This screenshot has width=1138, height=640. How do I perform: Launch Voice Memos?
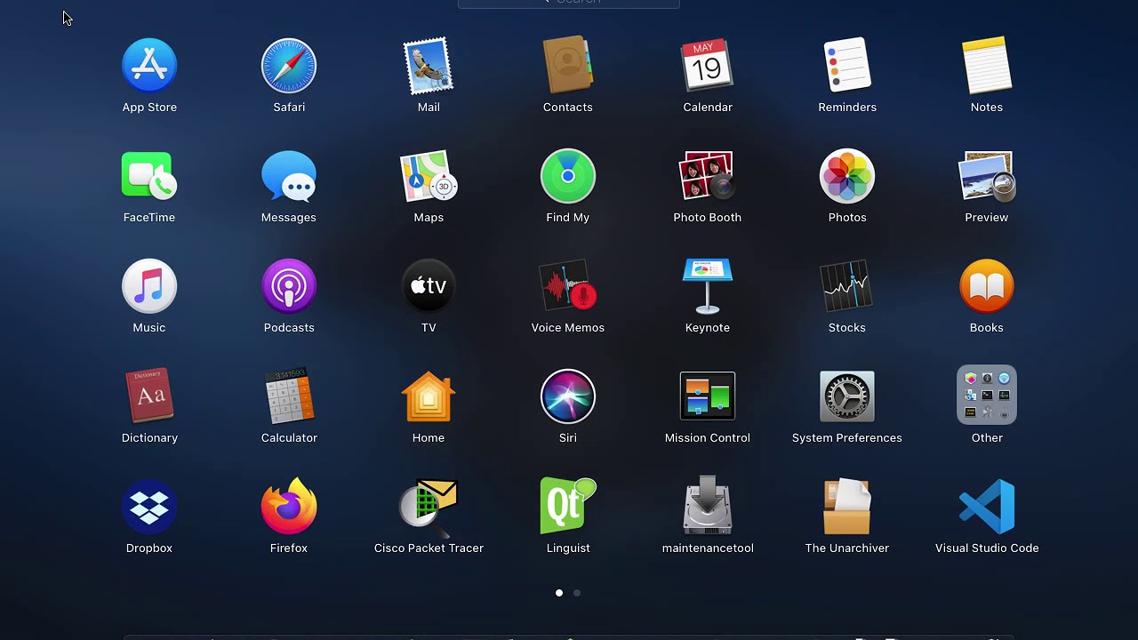pyautogui.click(x=568, y=286)
